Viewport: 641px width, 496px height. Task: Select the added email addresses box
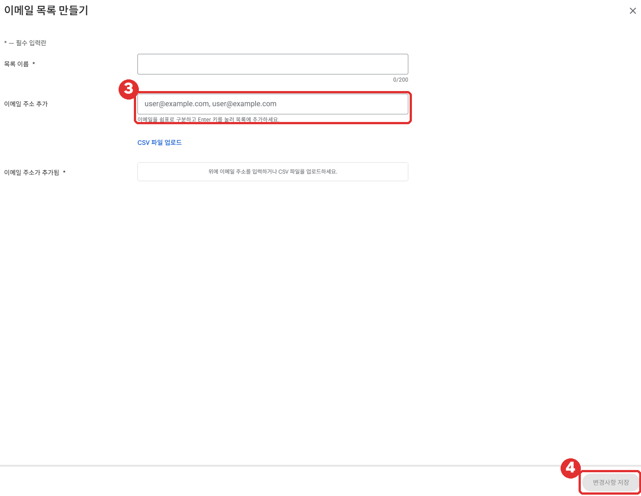[x=273, y=172]
